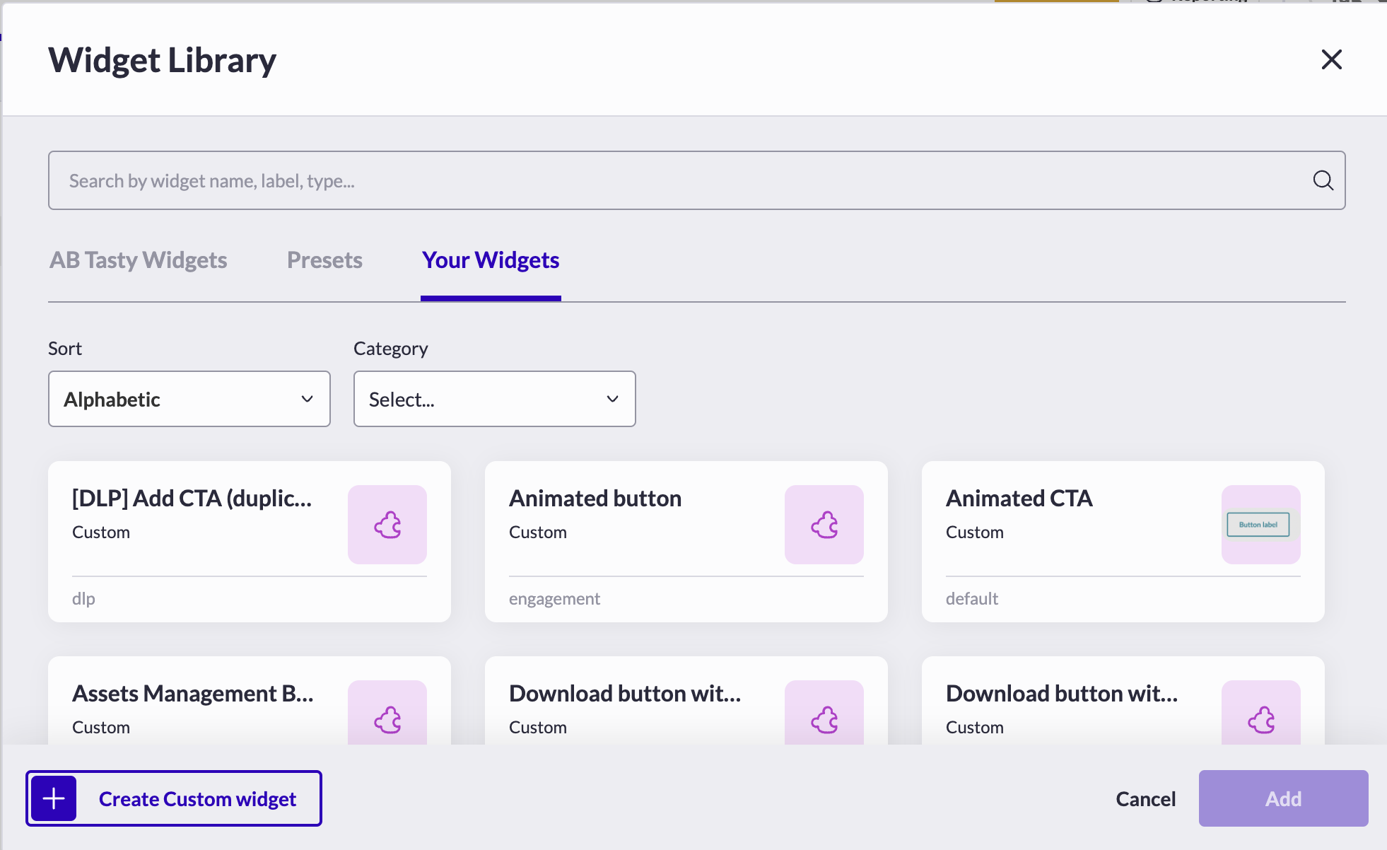
Task: Select the Your Widgets tab
Action: (491, 260)
